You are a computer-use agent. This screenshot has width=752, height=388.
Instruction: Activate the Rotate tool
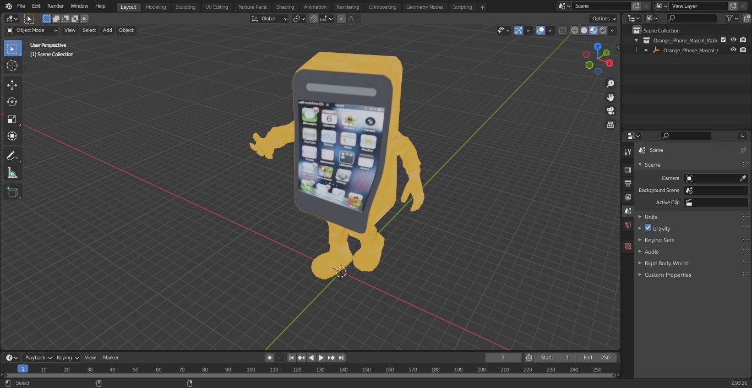tap(12, 102)
